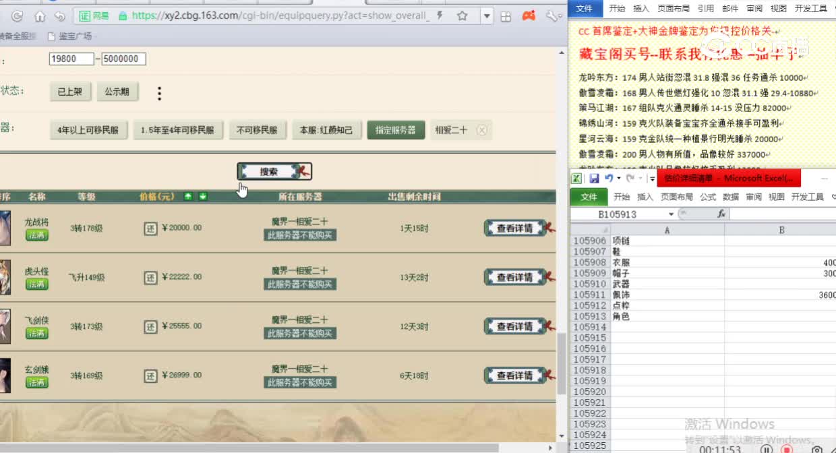836x453 pixels.
Task: Select Excel cell containing 武器
Action: pos(667,284)
